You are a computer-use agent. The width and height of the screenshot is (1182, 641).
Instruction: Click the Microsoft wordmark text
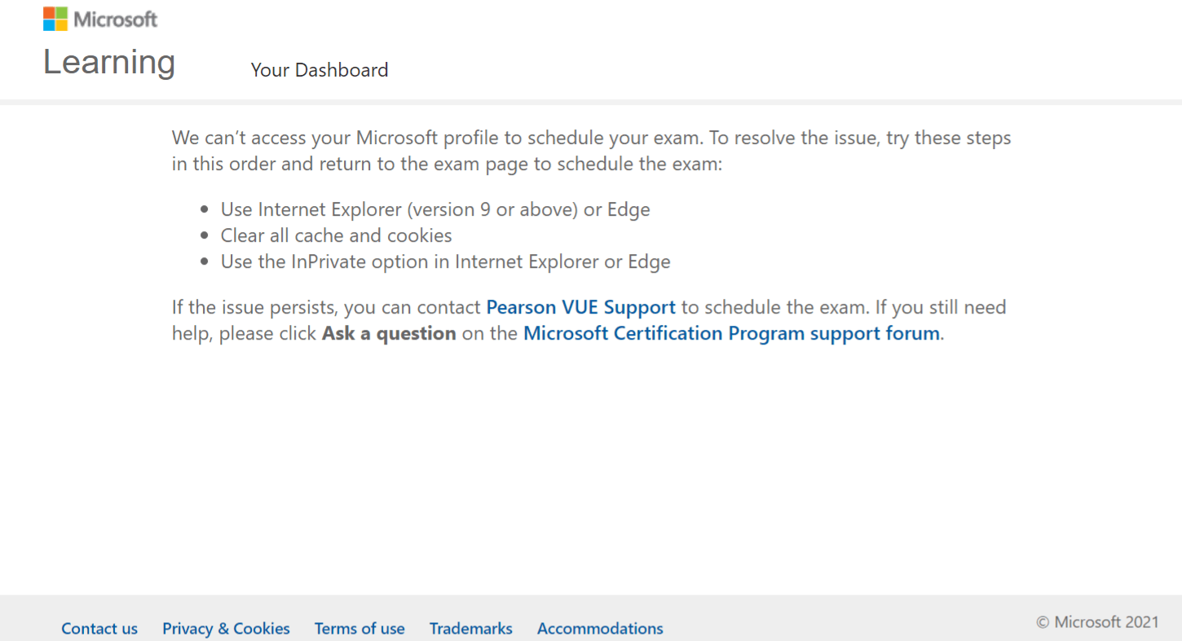(x=116, y=19)
